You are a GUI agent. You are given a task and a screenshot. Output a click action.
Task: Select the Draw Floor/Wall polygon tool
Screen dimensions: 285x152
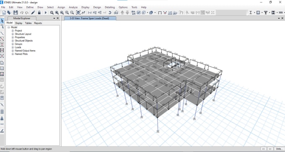(x=2, y=63)
